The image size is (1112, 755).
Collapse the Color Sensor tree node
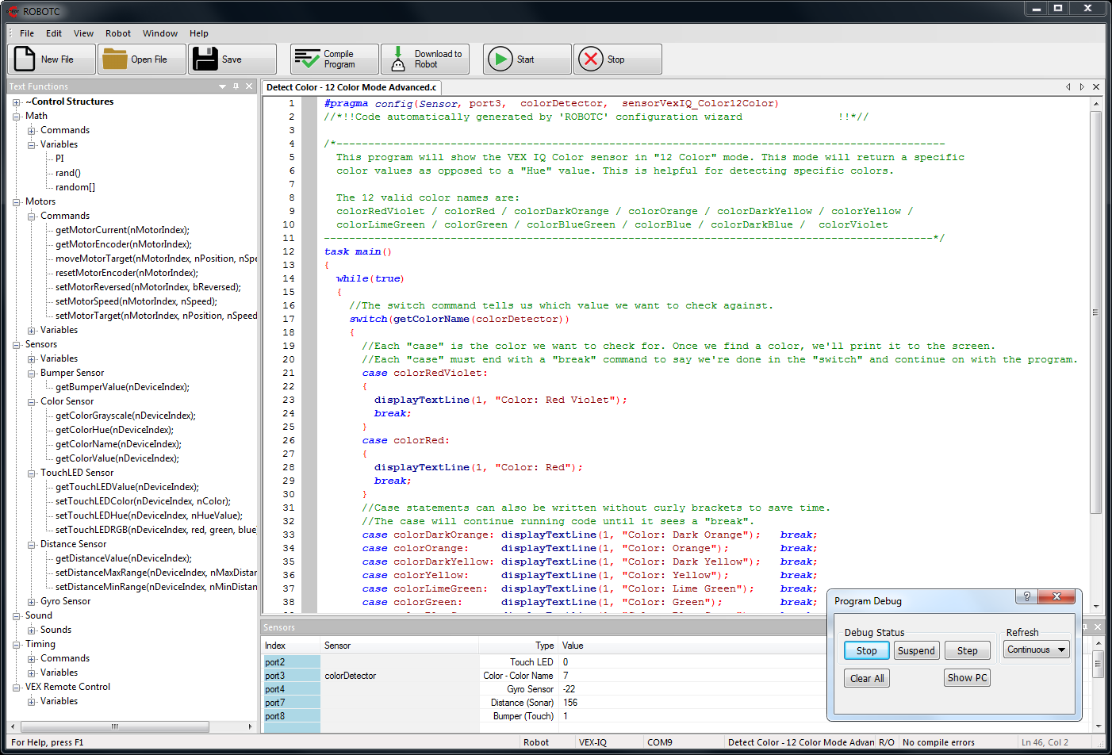[32, 402]
